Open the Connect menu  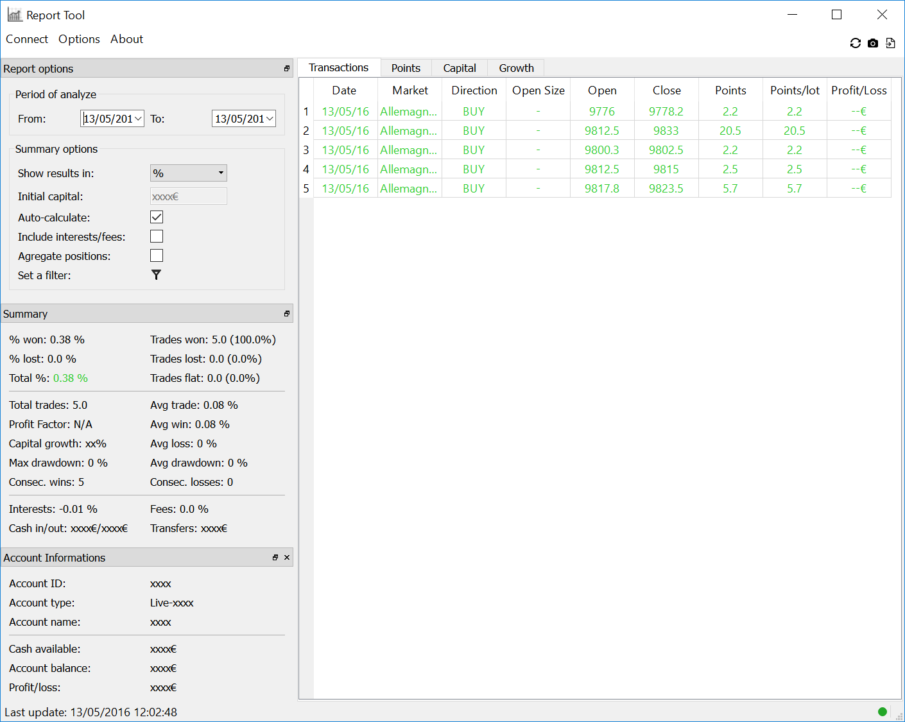click(27, 39)
